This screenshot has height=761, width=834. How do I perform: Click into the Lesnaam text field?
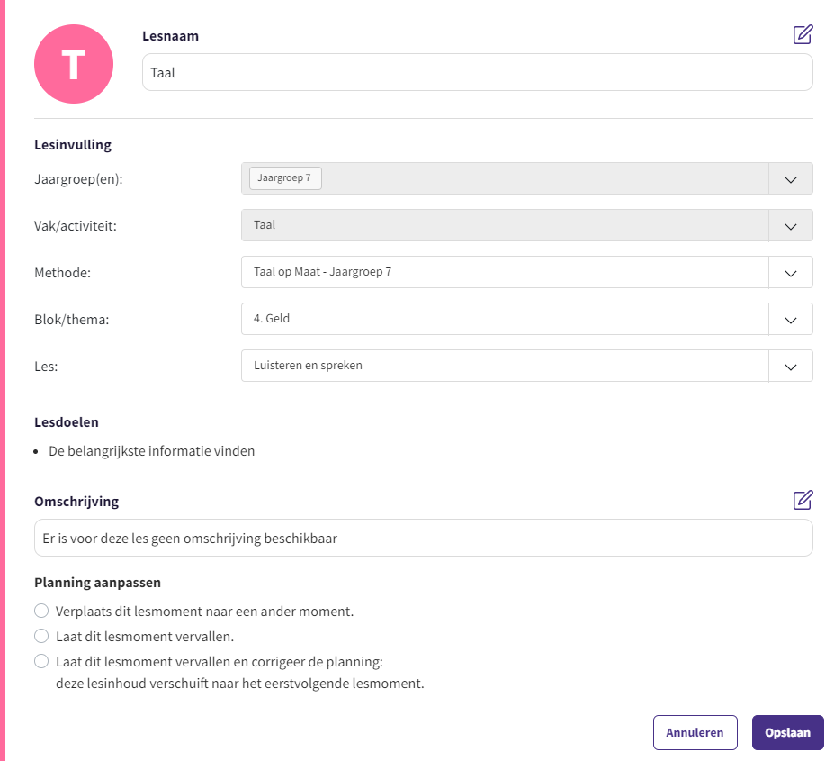pos(477,73)
